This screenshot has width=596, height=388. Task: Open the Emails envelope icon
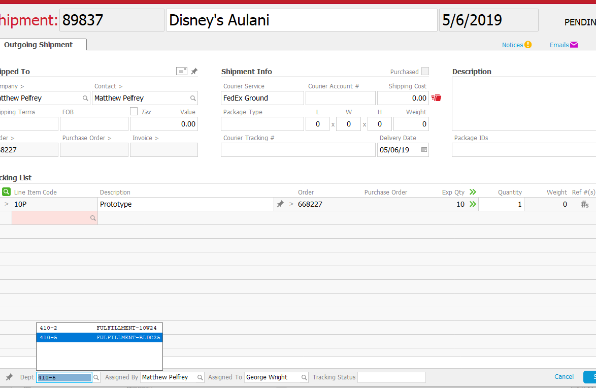tap(574, 45)
